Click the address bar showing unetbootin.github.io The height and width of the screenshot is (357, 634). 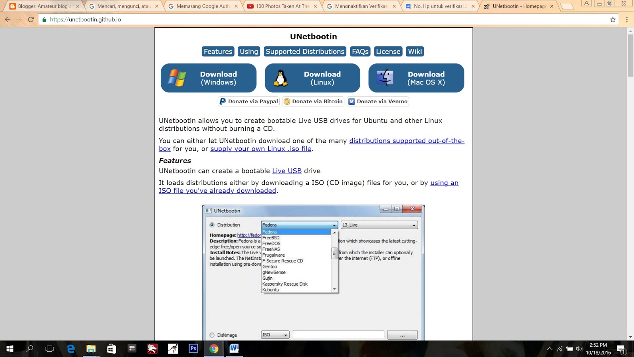(329, 19)
